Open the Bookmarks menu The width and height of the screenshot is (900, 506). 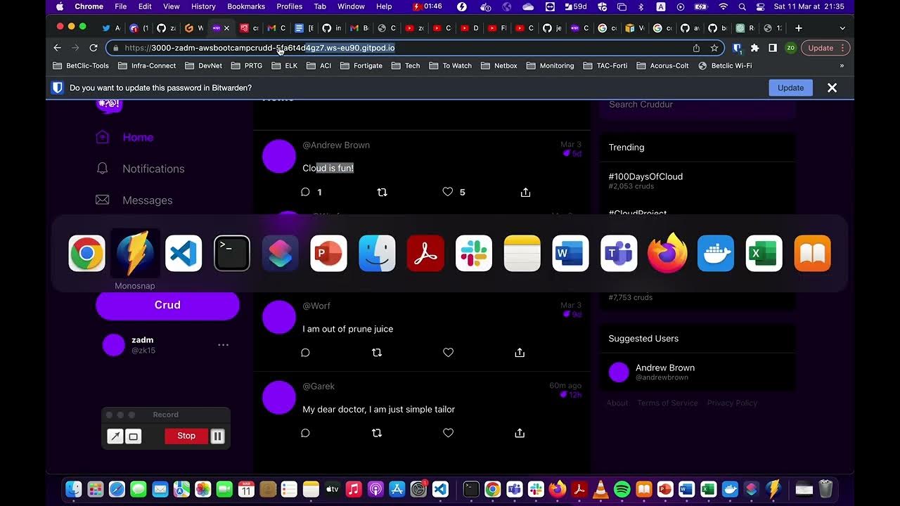pos(246,6)
